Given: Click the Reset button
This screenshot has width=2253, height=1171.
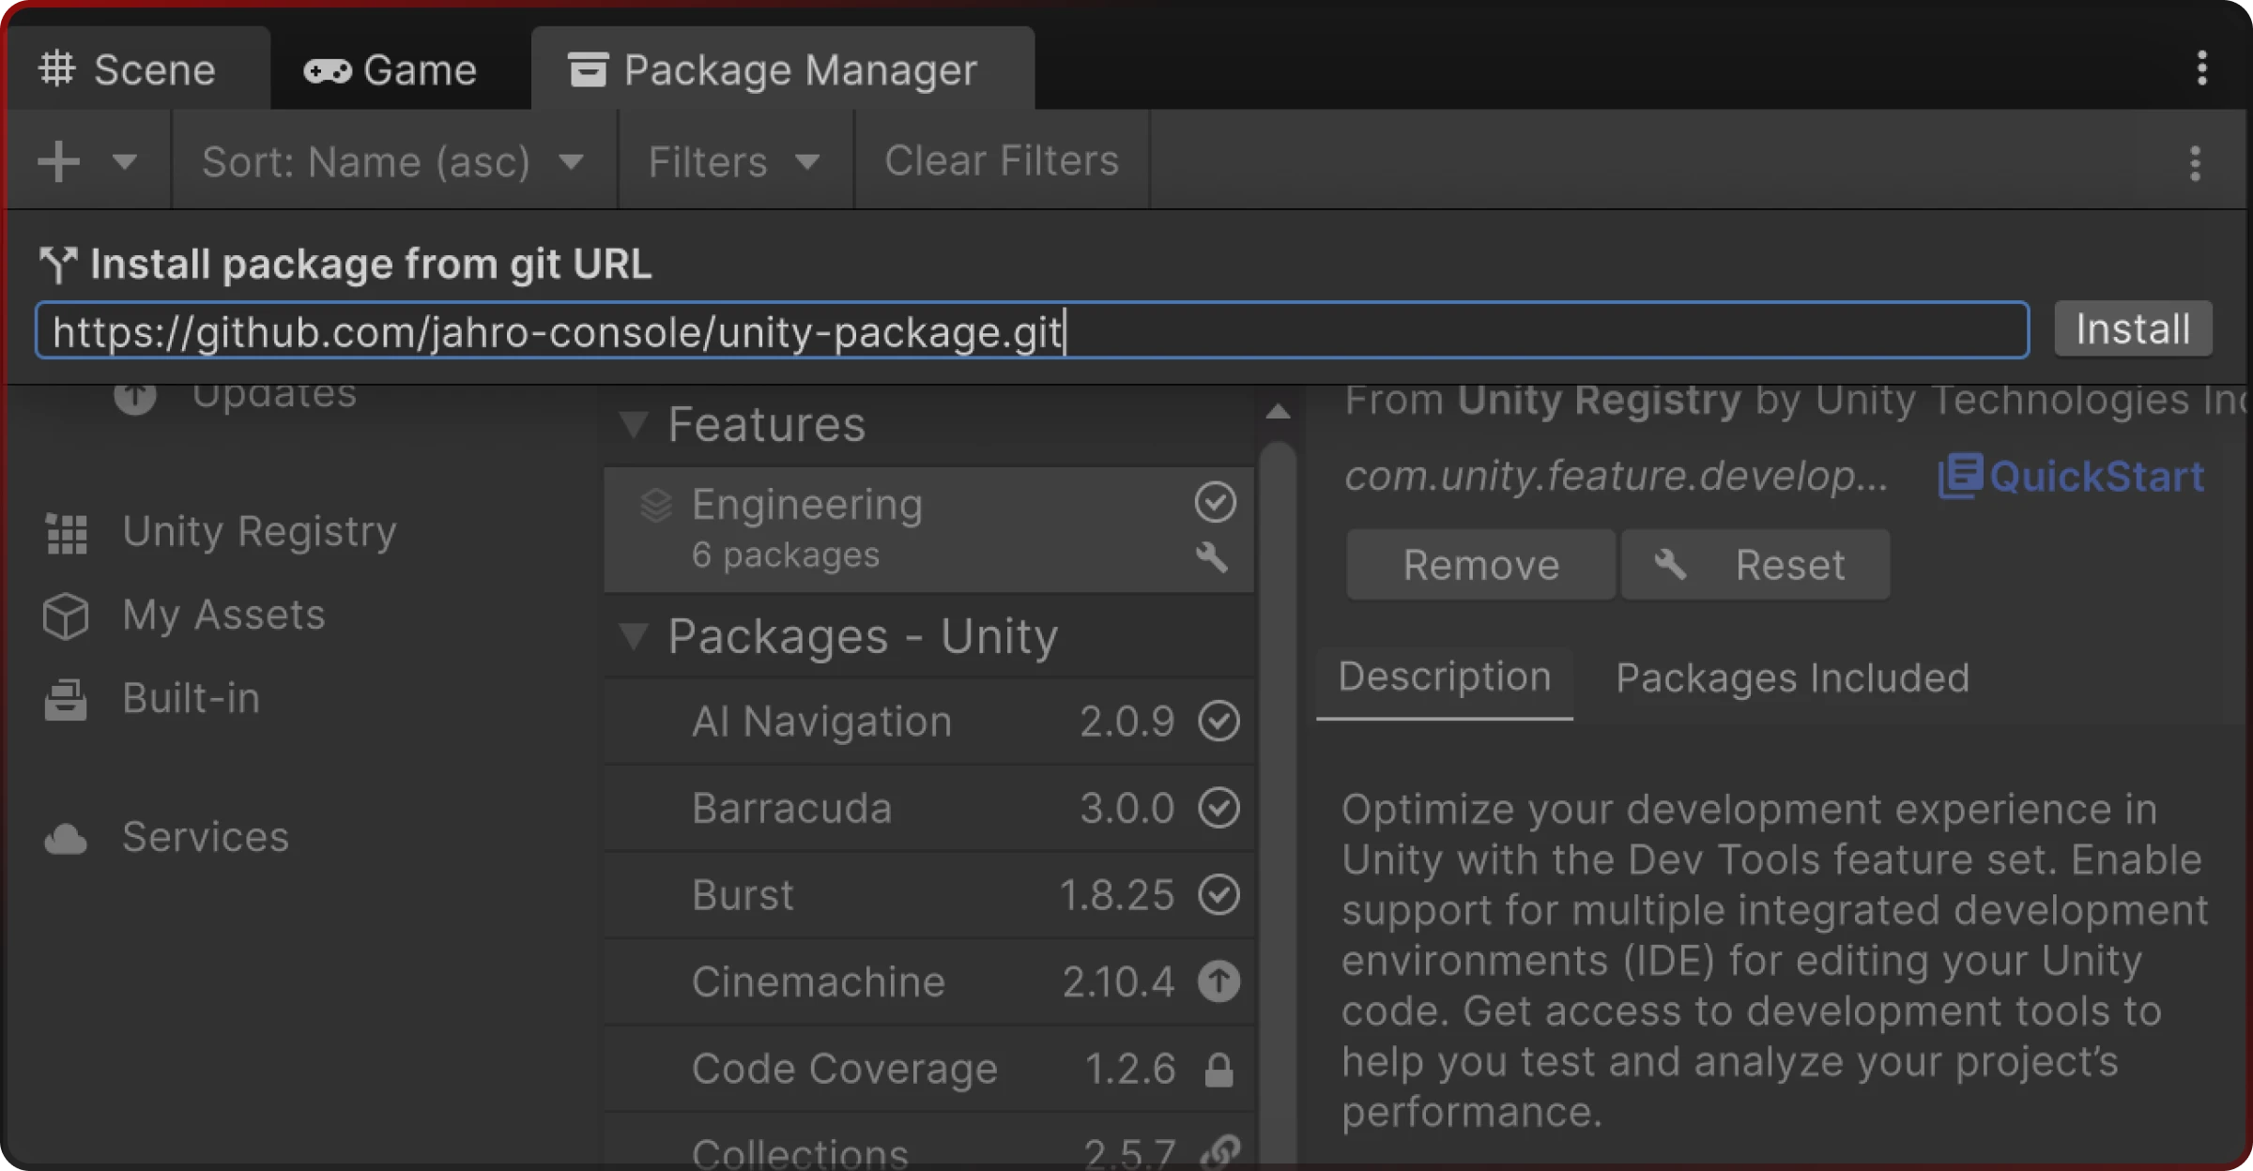Looking at the screenshot, I should tap(1755, 565).
